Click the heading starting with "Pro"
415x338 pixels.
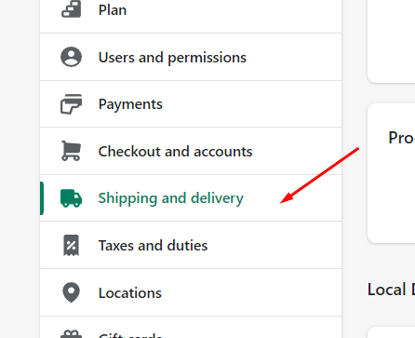[x=401, y=138]
